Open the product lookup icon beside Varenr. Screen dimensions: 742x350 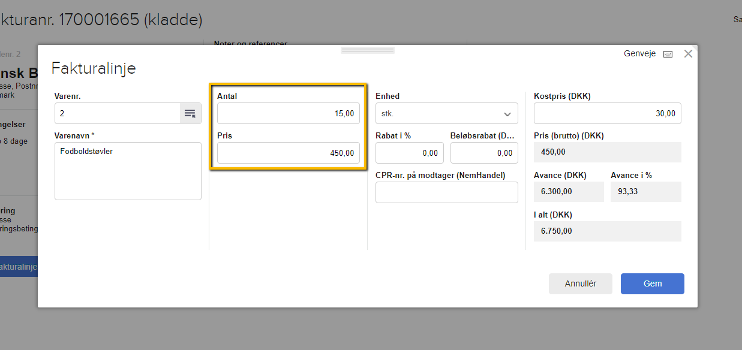(190, 113)
